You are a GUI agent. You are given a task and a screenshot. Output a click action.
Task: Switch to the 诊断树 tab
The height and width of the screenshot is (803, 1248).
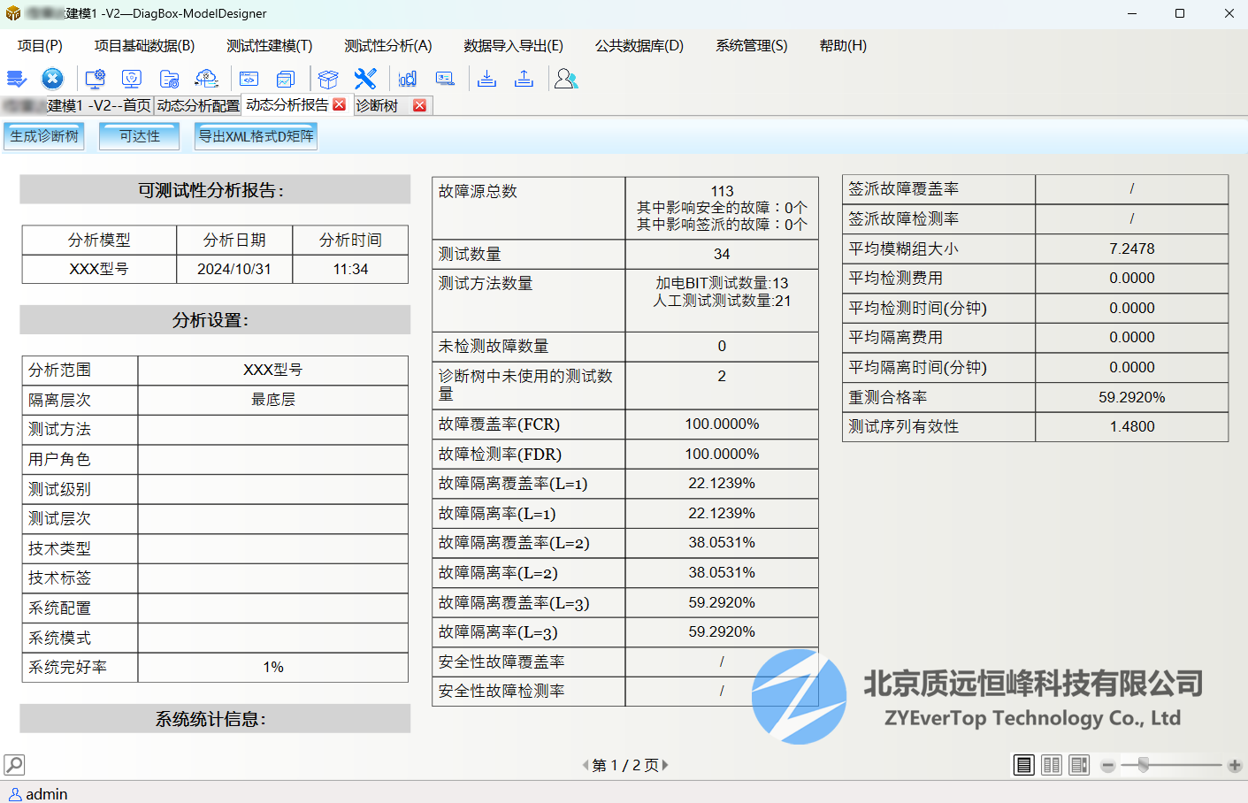[378, 105]
